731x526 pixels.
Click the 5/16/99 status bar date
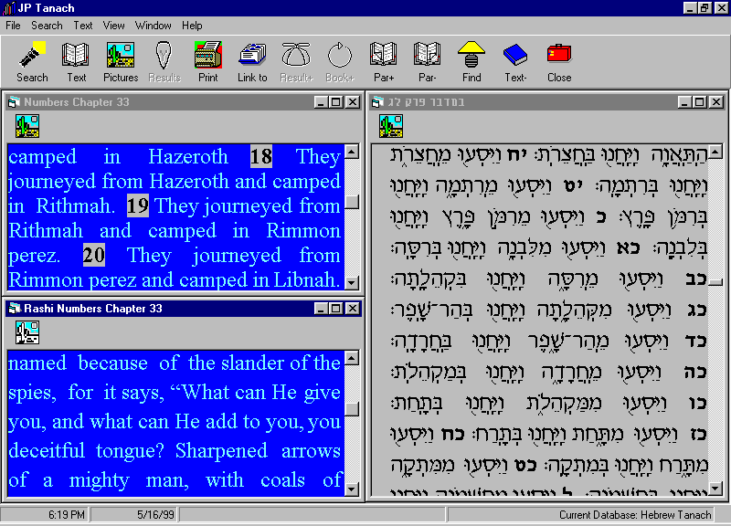point(155,515)
